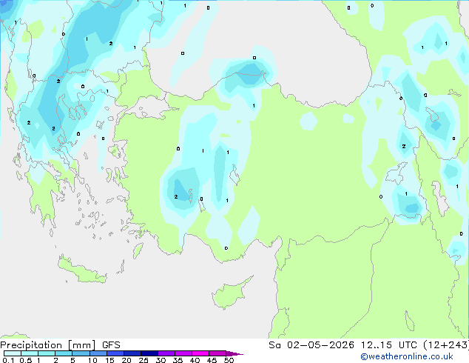Click the "40" legend label
This screenshot has height=363, width=469.
[x=195, y=360]
